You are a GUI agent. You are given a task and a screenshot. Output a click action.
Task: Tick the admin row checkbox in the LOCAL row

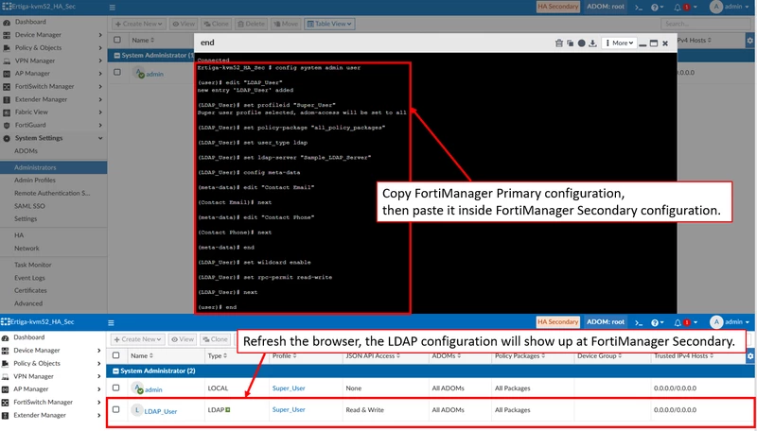(x=115, y=388)
